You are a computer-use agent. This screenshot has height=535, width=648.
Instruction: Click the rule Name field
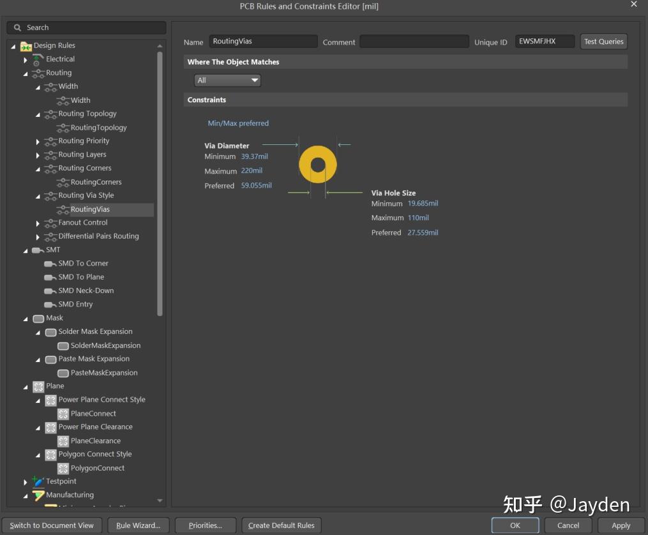click(263, 41)
